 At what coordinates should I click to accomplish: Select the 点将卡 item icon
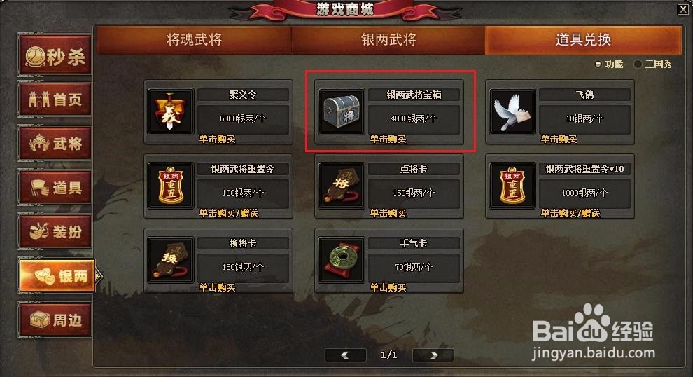click(x=342, y=186)
